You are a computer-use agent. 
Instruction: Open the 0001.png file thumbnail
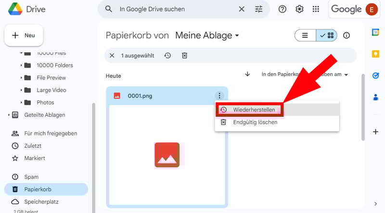point(167,155)
